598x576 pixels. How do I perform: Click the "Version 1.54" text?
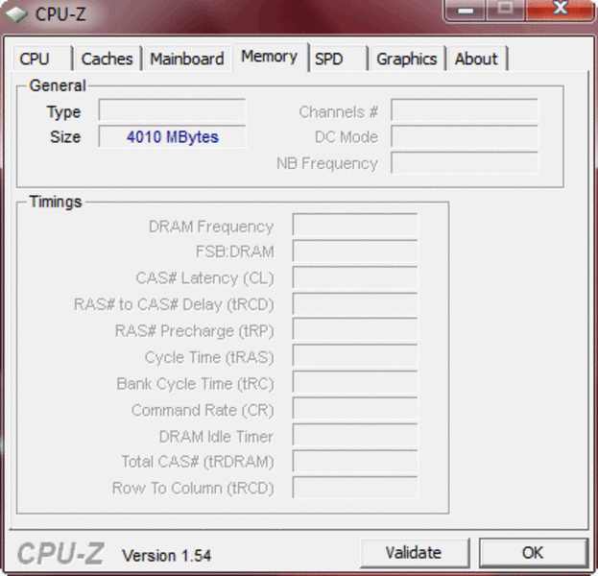[166, 556]
